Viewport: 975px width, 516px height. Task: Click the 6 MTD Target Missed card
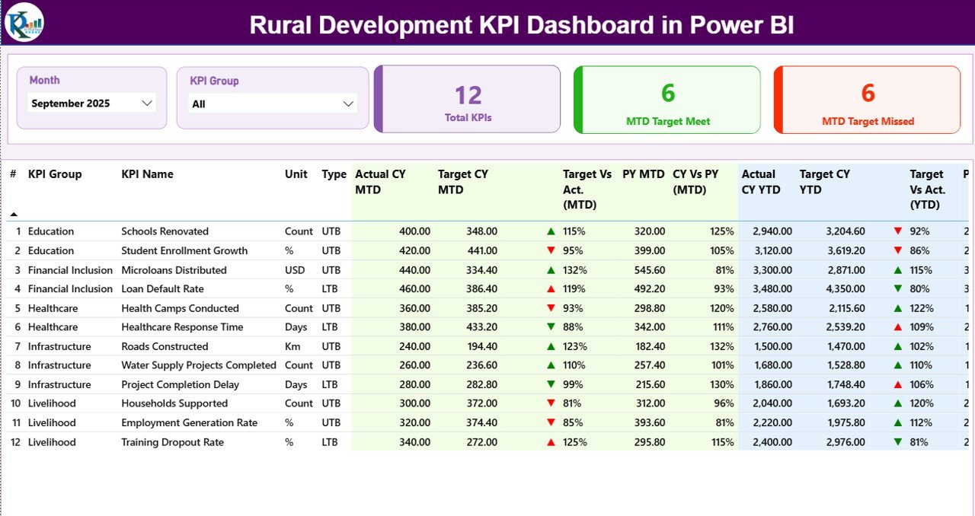867,99
